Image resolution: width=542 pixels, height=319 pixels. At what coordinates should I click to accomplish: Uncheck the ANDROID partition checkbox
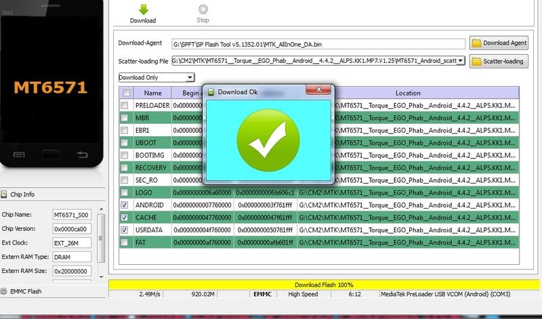click(125, 205)
